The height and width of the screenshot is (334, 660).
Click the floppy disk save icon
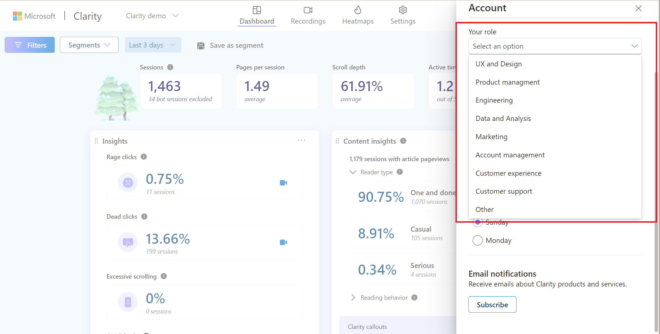click(x=201, y=46)
